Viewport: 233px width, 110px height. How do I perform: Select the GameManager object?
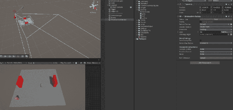pos(116,15)
